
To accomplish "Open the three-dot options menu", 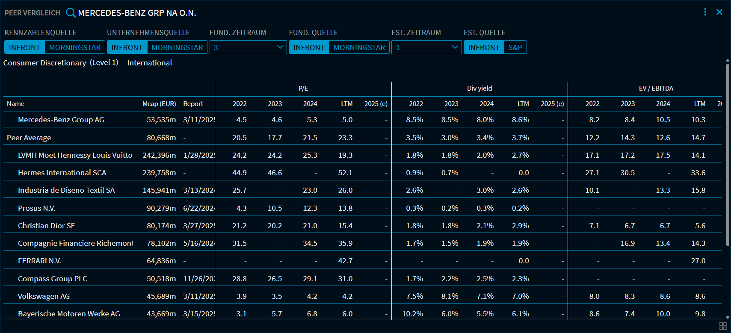I will [x=705, y=12].
